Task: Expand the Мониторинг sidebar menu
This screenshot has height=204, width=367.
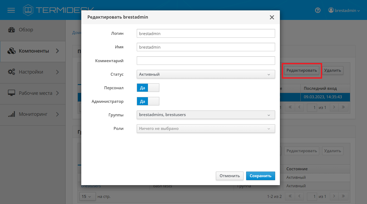Action: coord(58,114)
